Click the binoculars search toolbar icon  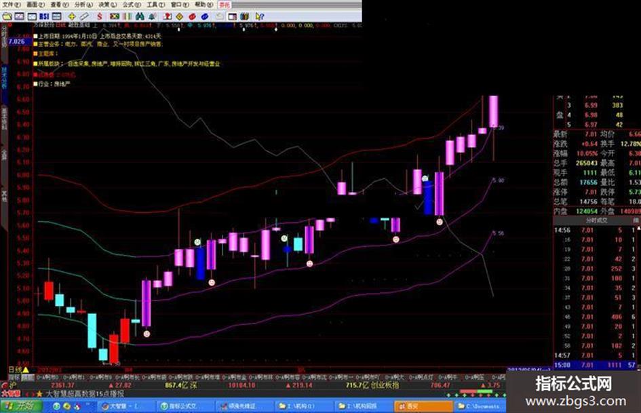(x=140, y=16)
